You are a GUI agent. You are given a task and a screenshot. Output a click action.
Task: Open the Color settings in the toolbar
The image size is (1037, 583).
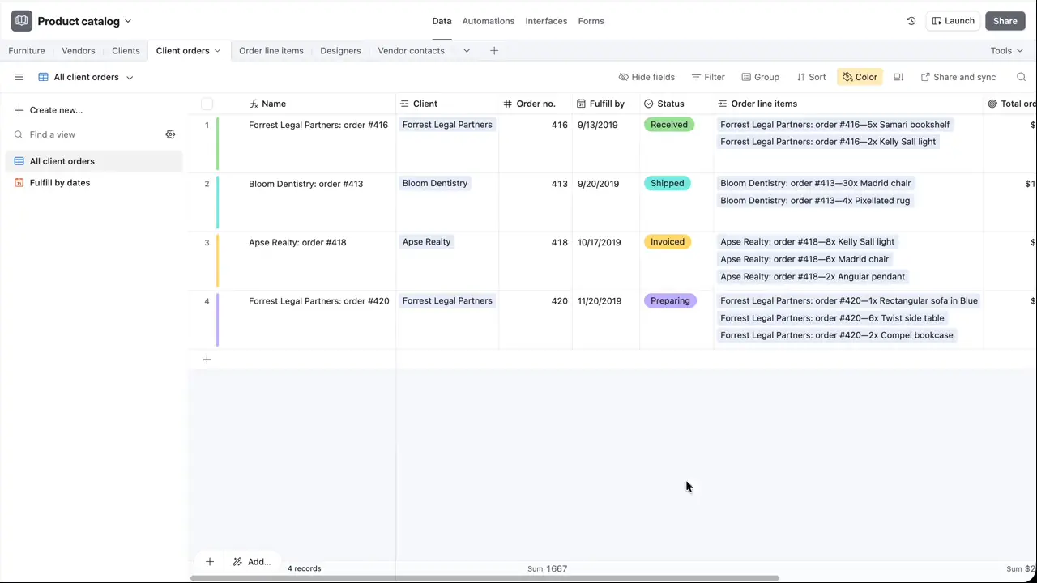[860, 76]
